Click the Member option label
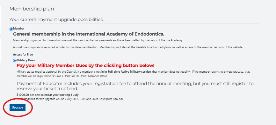The width and height of the screenshot is (276, 125). (x=19, y=29)
